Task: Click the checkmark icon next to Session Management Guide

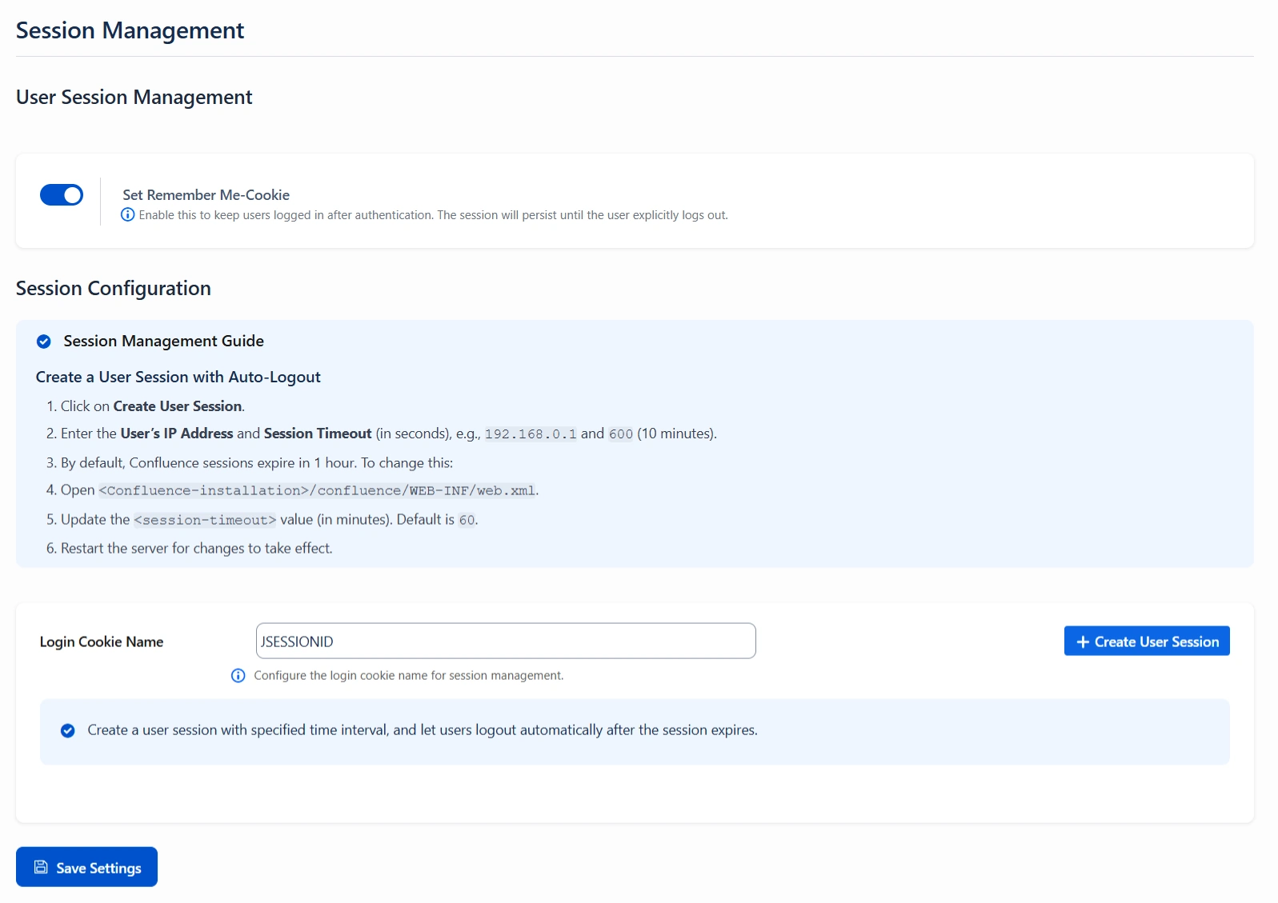Action: click(x=44, y=342)
